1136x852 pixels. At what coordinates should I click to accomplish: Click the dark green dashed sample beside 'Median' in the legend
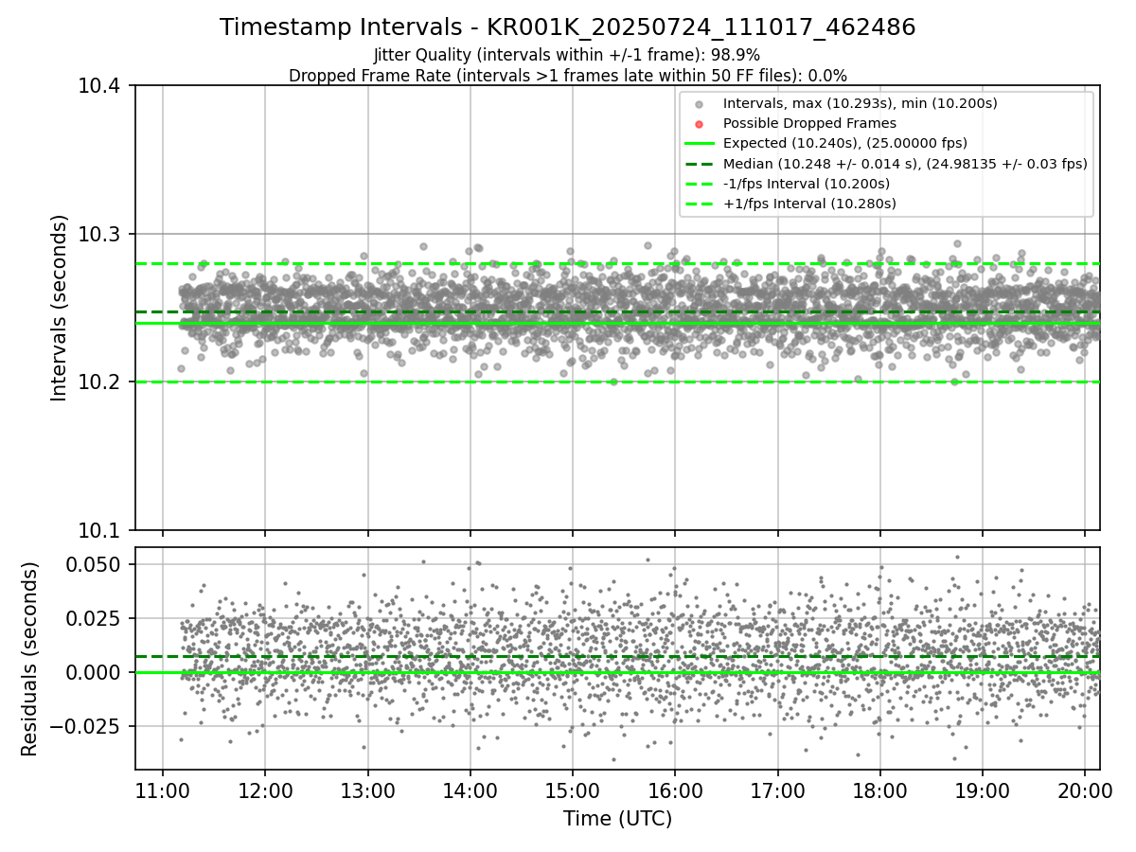(699, 164)
